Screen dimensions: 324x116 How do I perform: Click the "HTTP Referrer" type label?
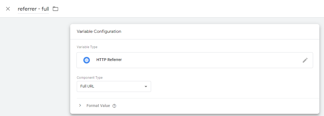[109, 60]
